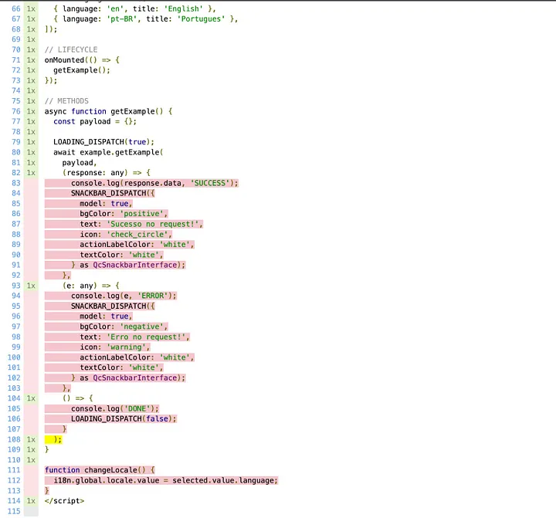Click i18n.global.locale.value assignment line
Viewport: 556px width, 518px height.
pyautogui.click(x=165, y=480)
